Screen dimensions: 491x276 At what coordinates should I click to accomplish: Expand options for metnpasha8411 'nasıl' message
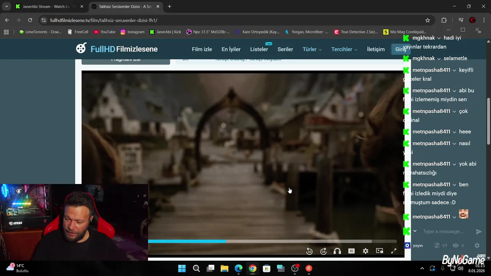click(454, 144)
